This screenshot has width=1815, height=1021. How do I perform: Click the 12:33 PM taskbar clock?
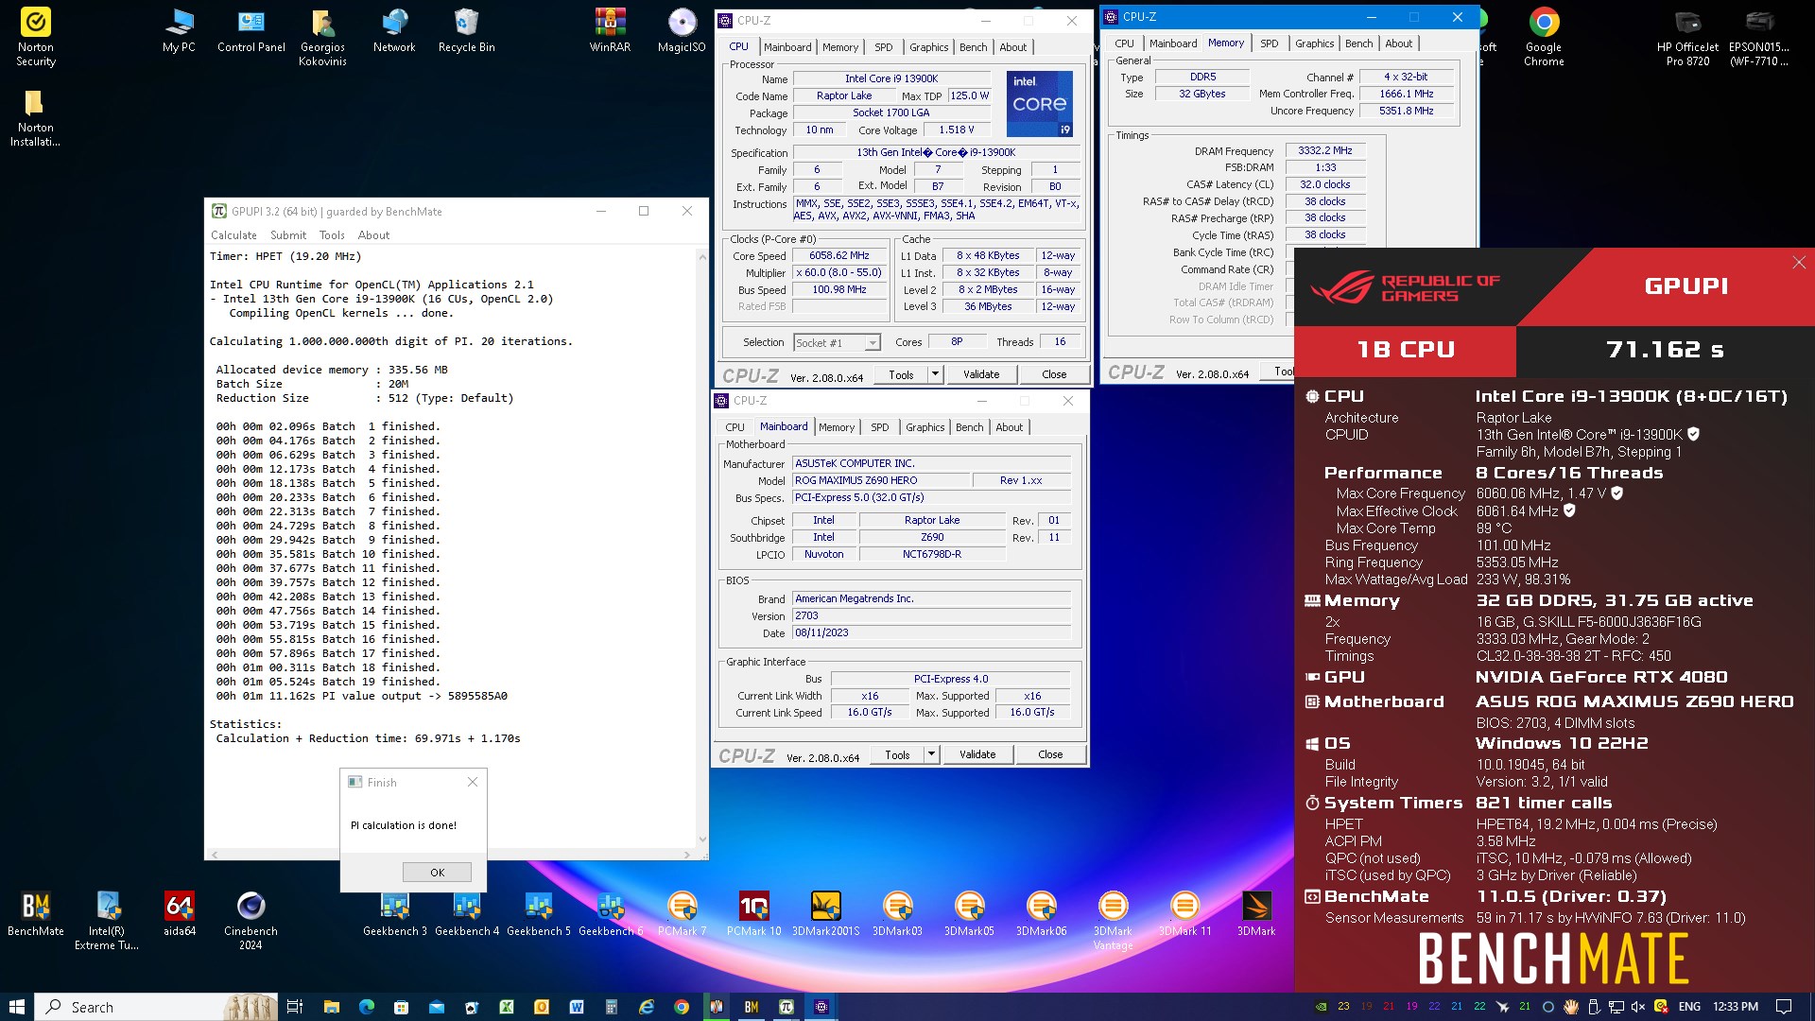click(1736, 1007)
